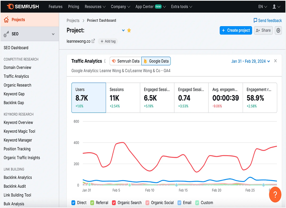Click the SEO key icon
The image size is (286, 208).
tap(6, 34)
